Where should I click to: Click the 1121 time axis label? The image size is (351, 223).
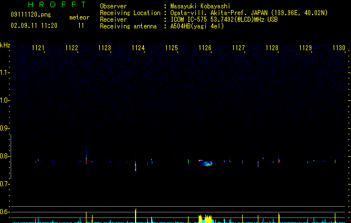click(x=38, y=48)
